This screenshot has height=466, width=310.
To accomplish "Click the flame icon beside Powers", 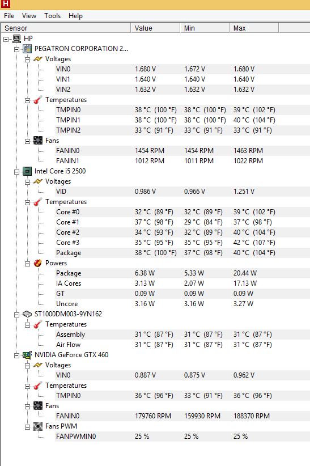I will tap(38, 263).
